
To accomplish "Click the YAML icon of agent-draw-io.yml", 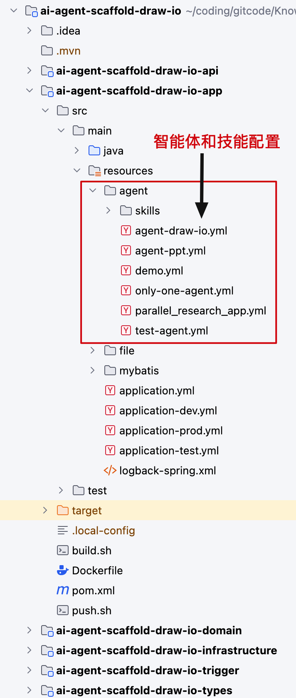I will pyautogui.click(x=126, y=230).
